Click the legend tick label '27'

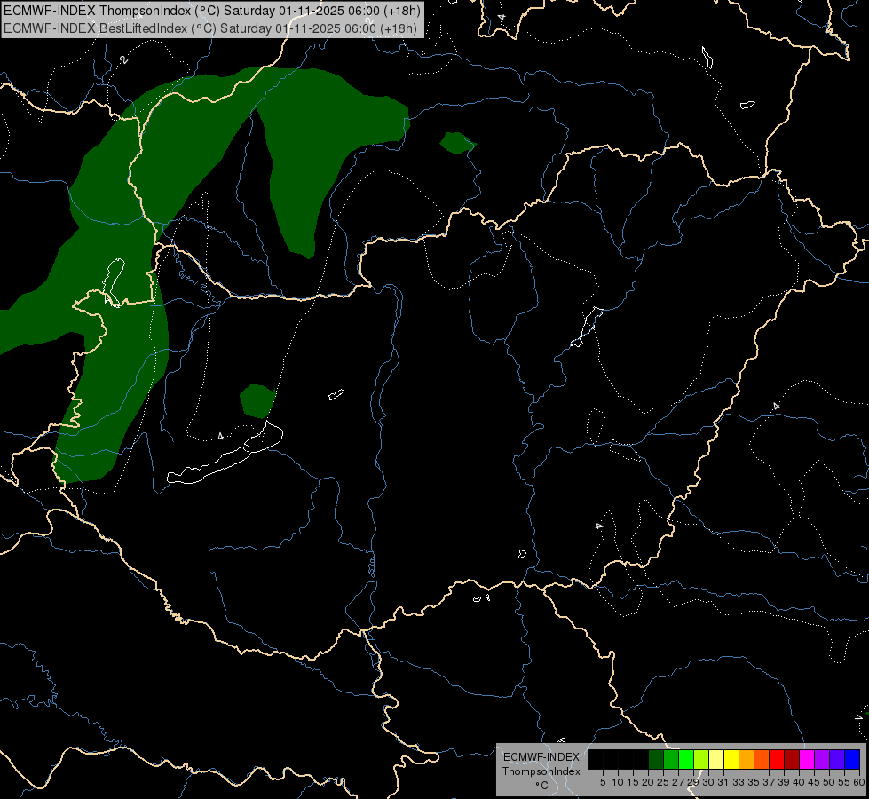click(x=678, y=782)
